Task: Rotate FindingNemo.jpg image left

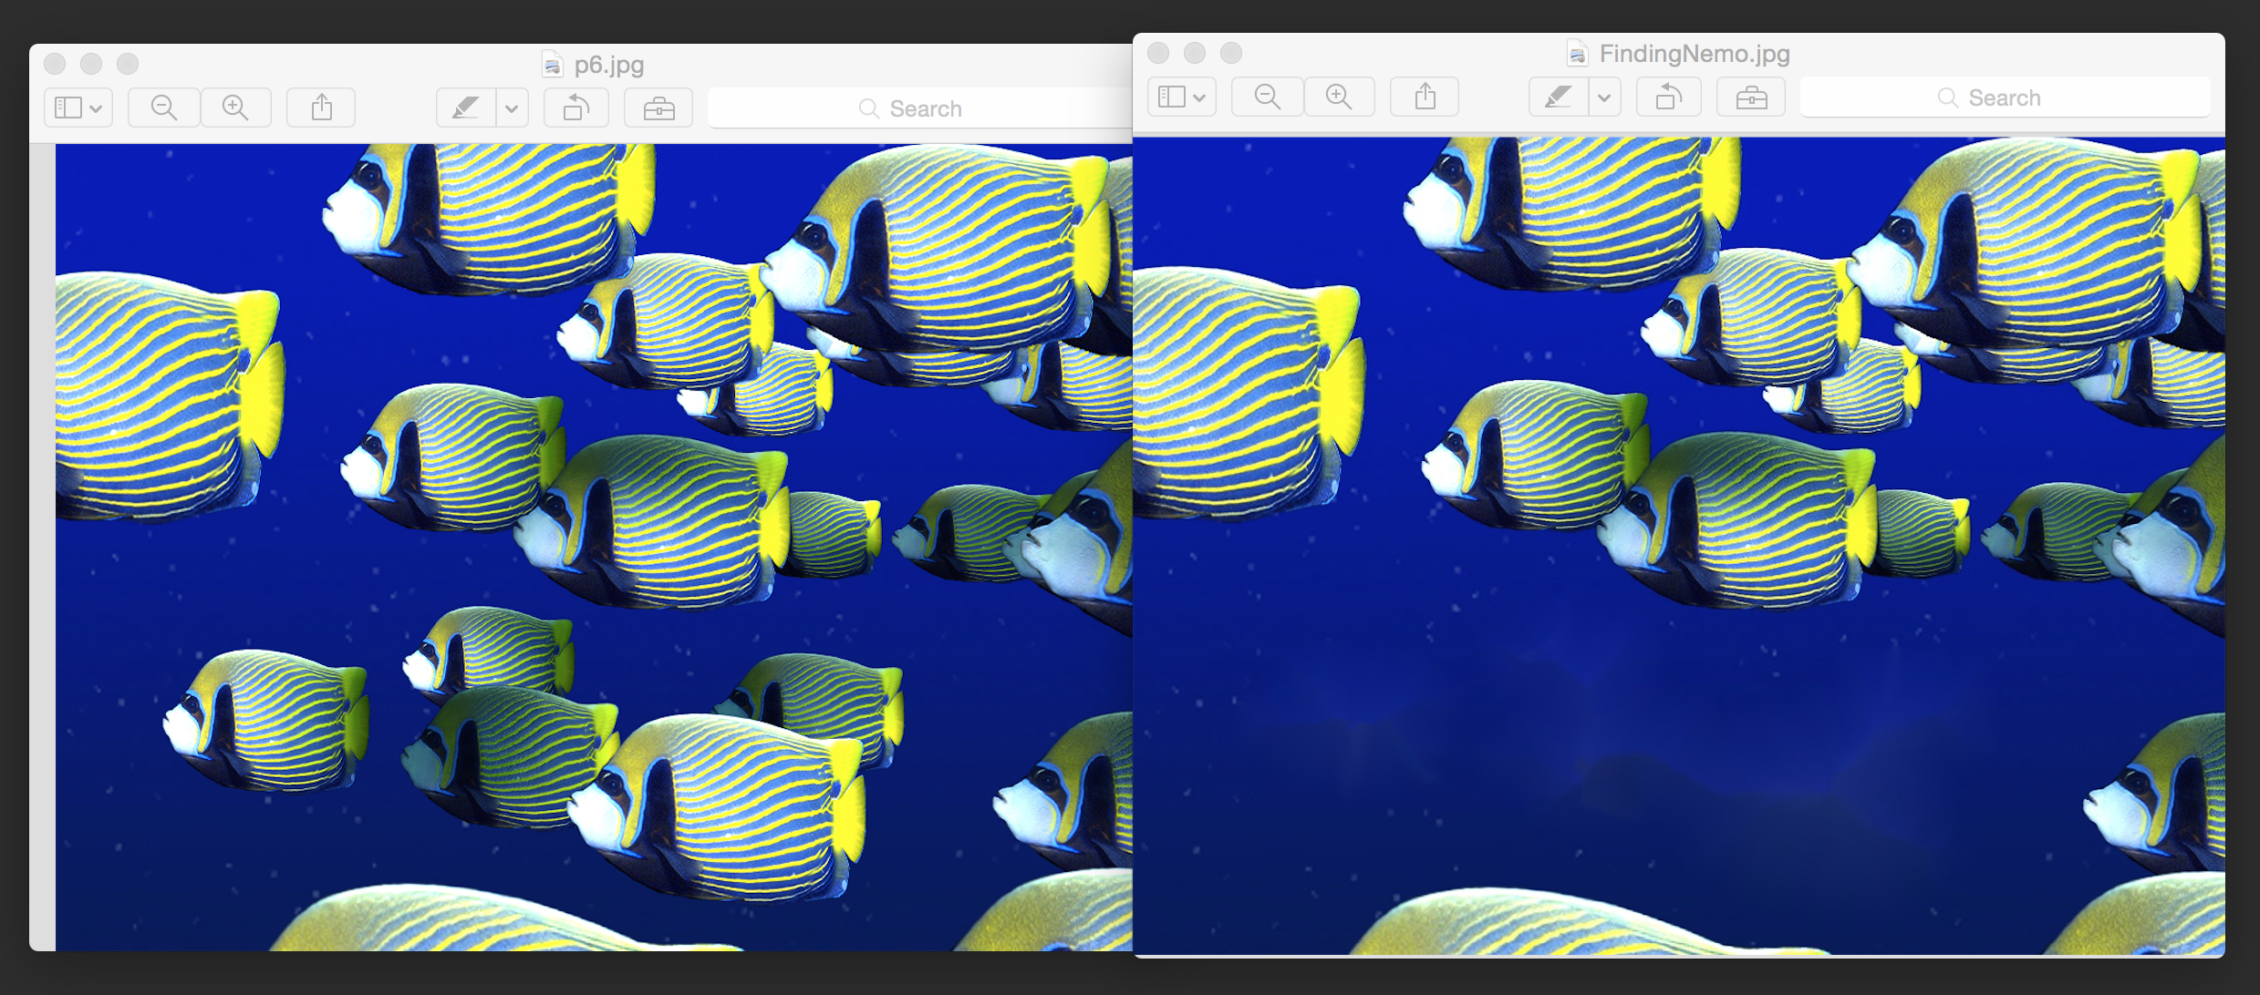Action: click(1668, 97)
